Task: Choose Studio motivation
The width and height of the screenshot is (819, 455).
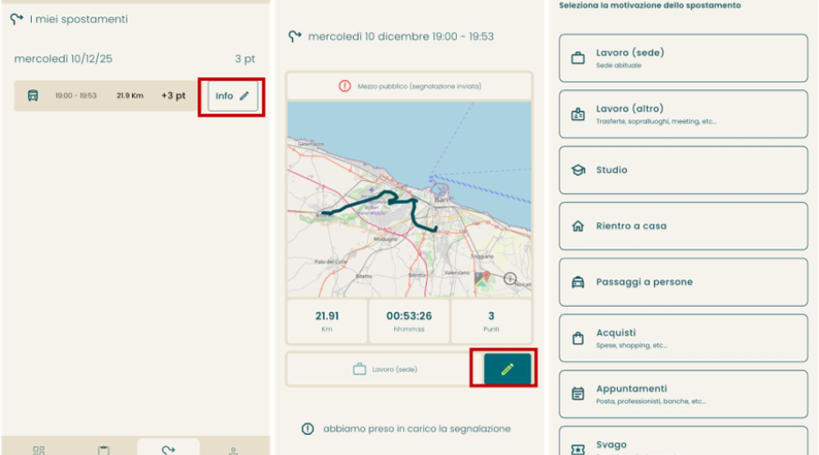Action: point(683,170)
